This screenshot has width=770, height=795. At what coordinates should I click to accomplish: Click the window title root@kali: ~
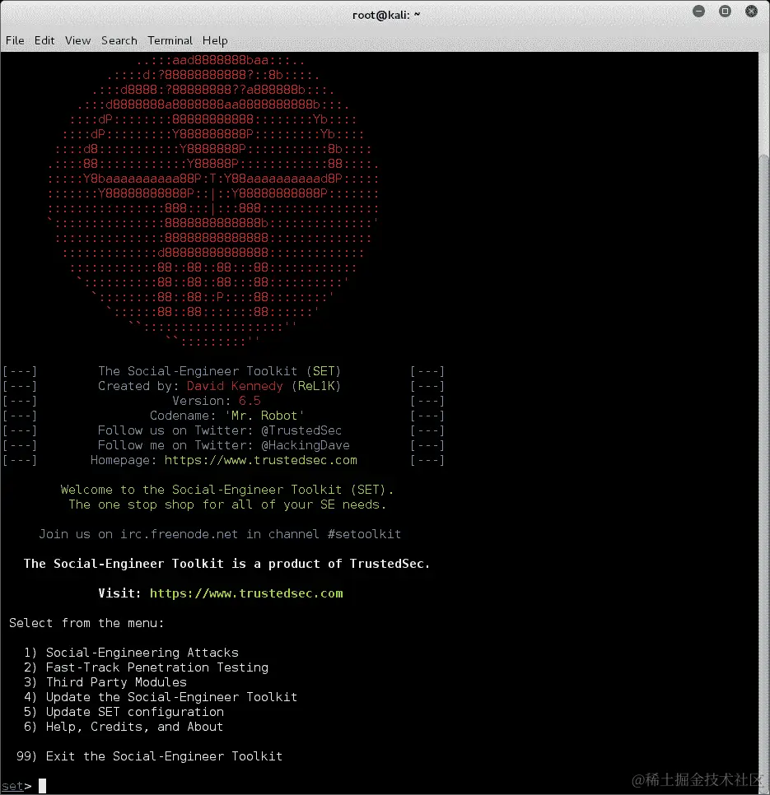386,15
